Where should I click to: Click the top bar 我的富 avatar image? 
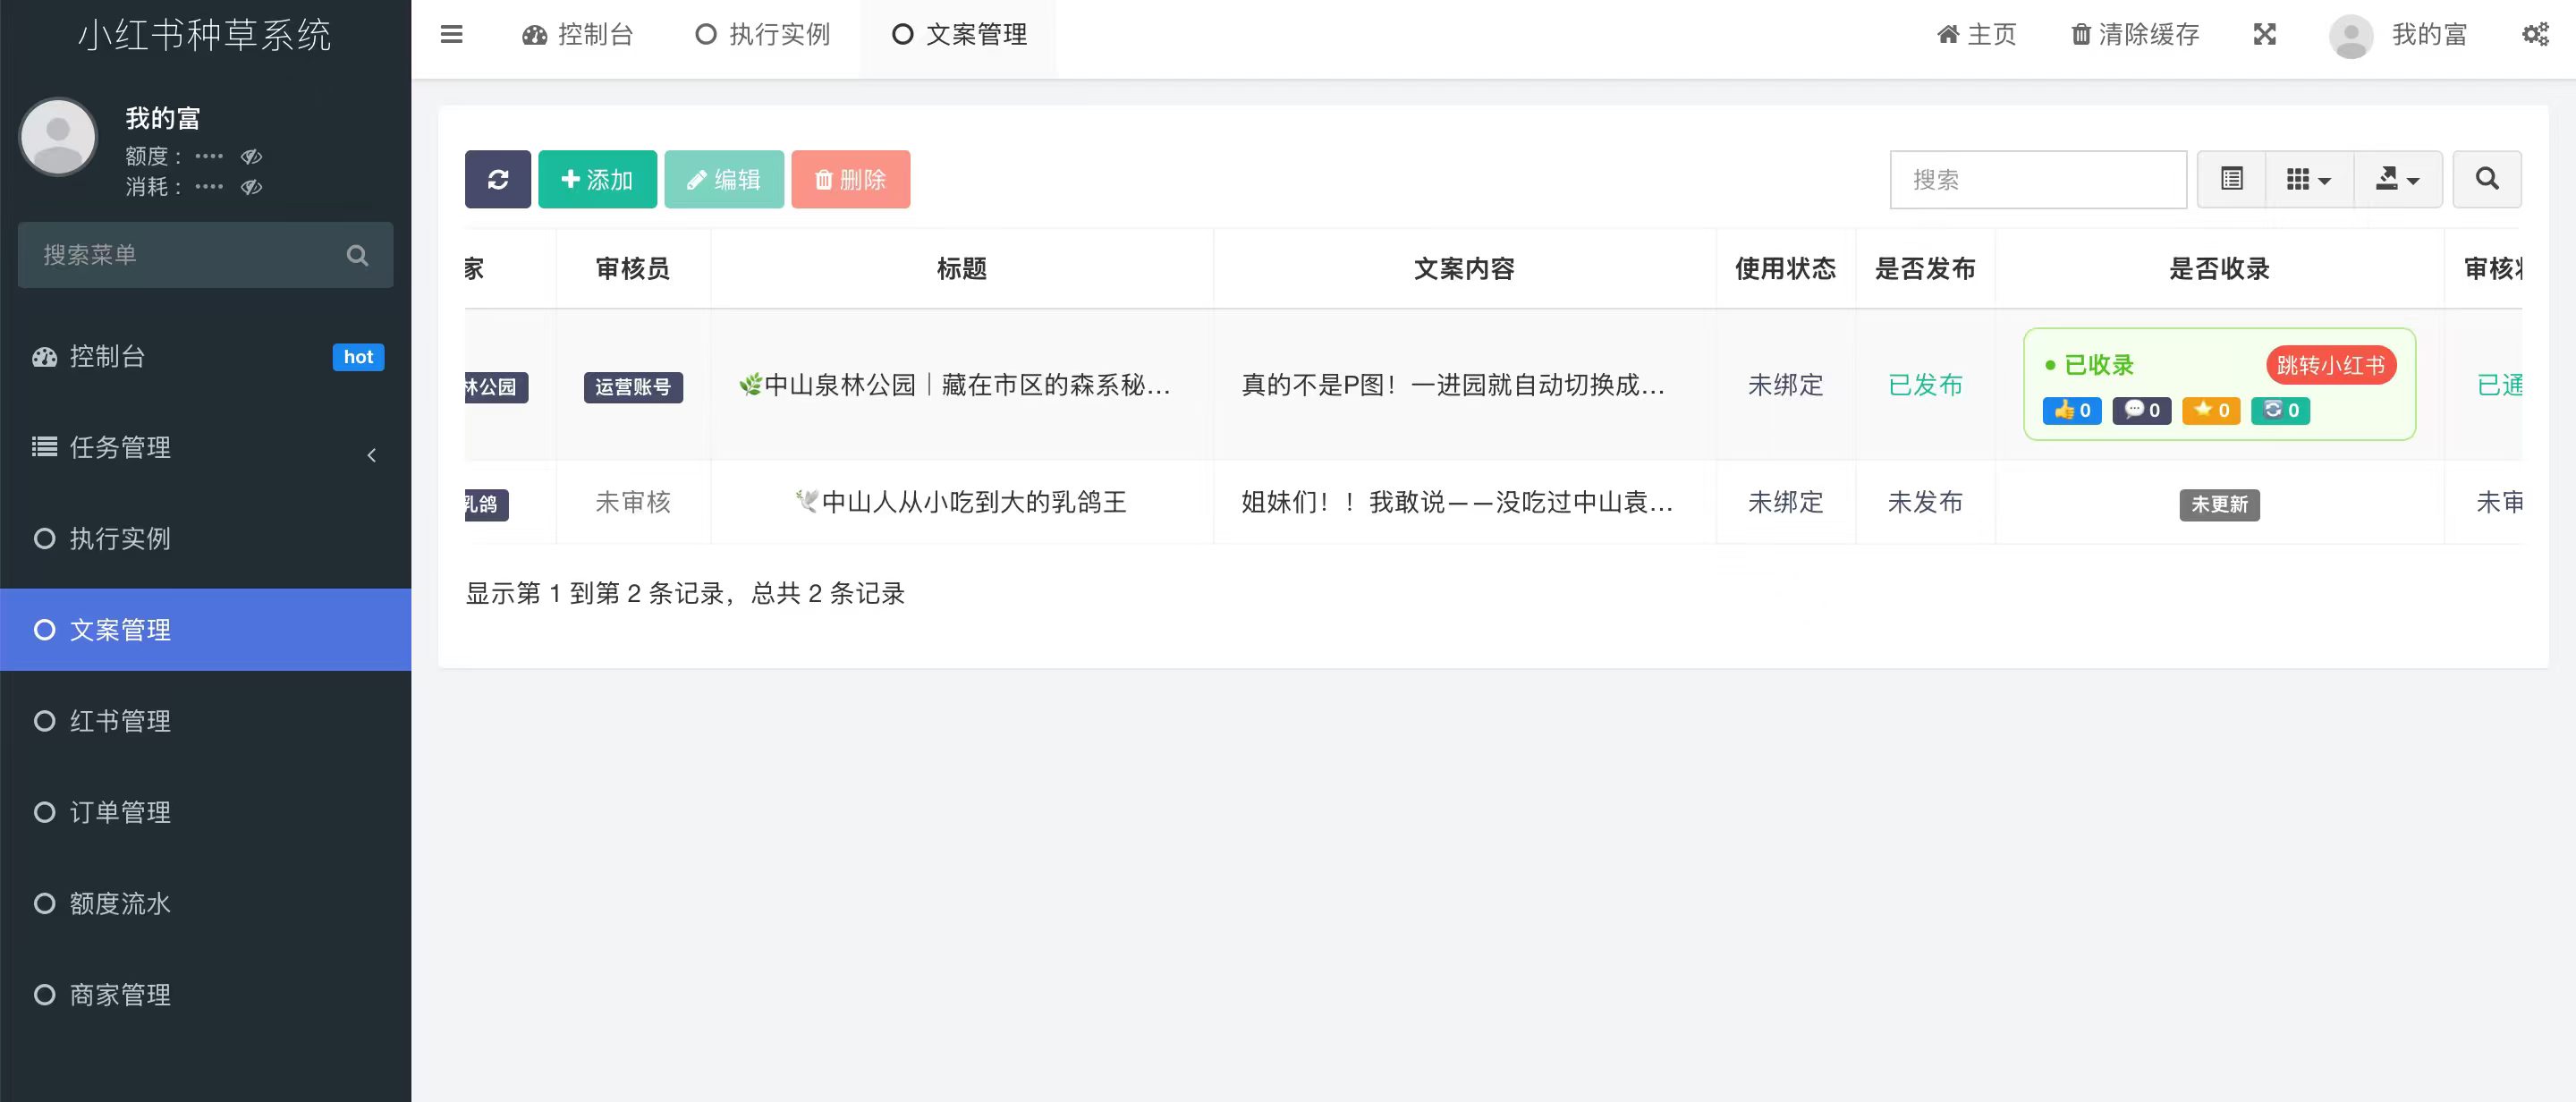[x=2351, y=37]
